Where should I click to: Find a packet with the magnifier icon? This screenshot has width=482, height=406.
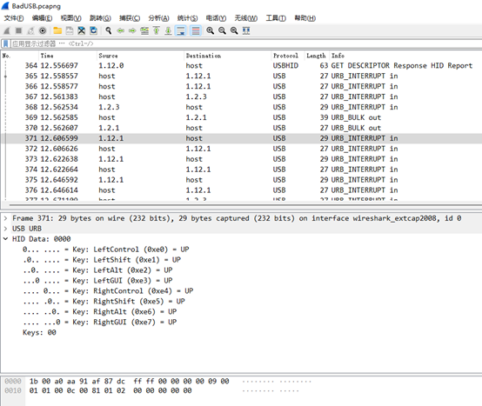108,30
